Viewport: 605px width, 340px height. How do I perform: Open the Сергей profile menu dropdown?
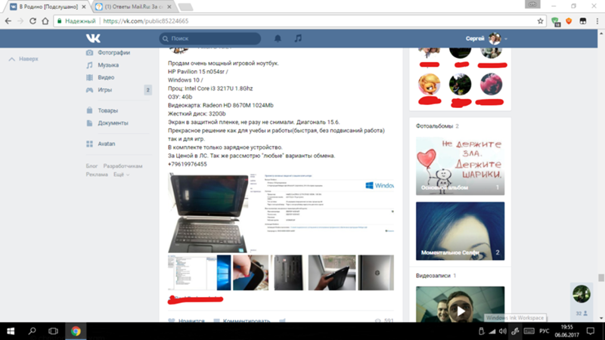tap(486, 39)
